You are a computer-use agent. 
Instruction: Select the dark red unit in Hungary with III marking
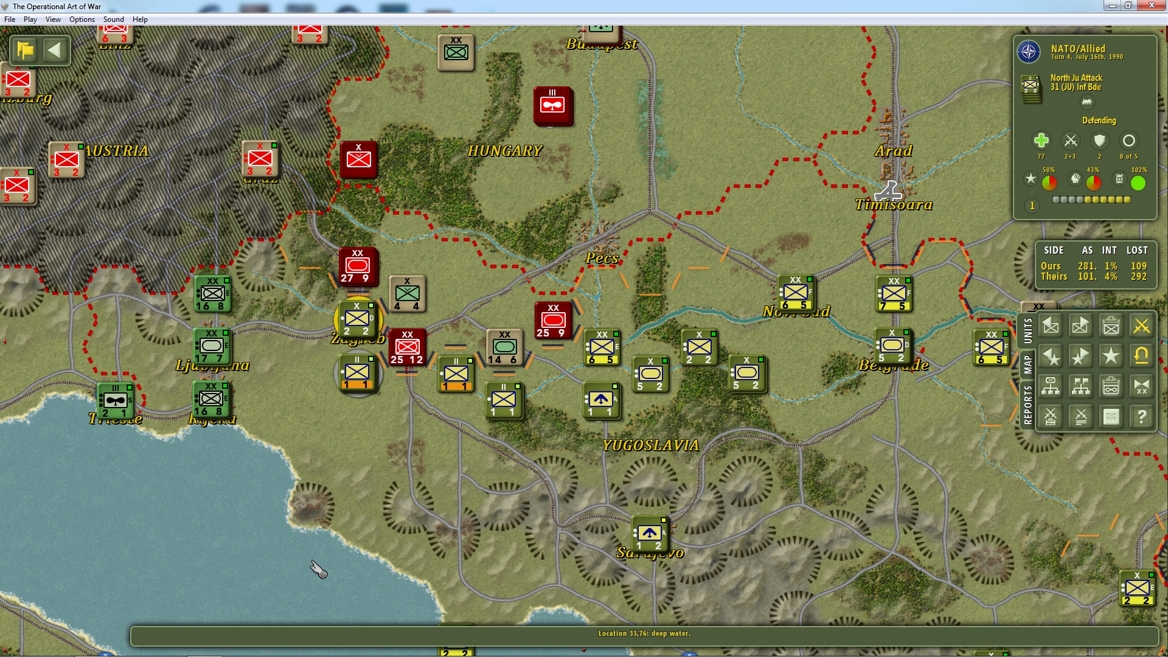(553, 106)
